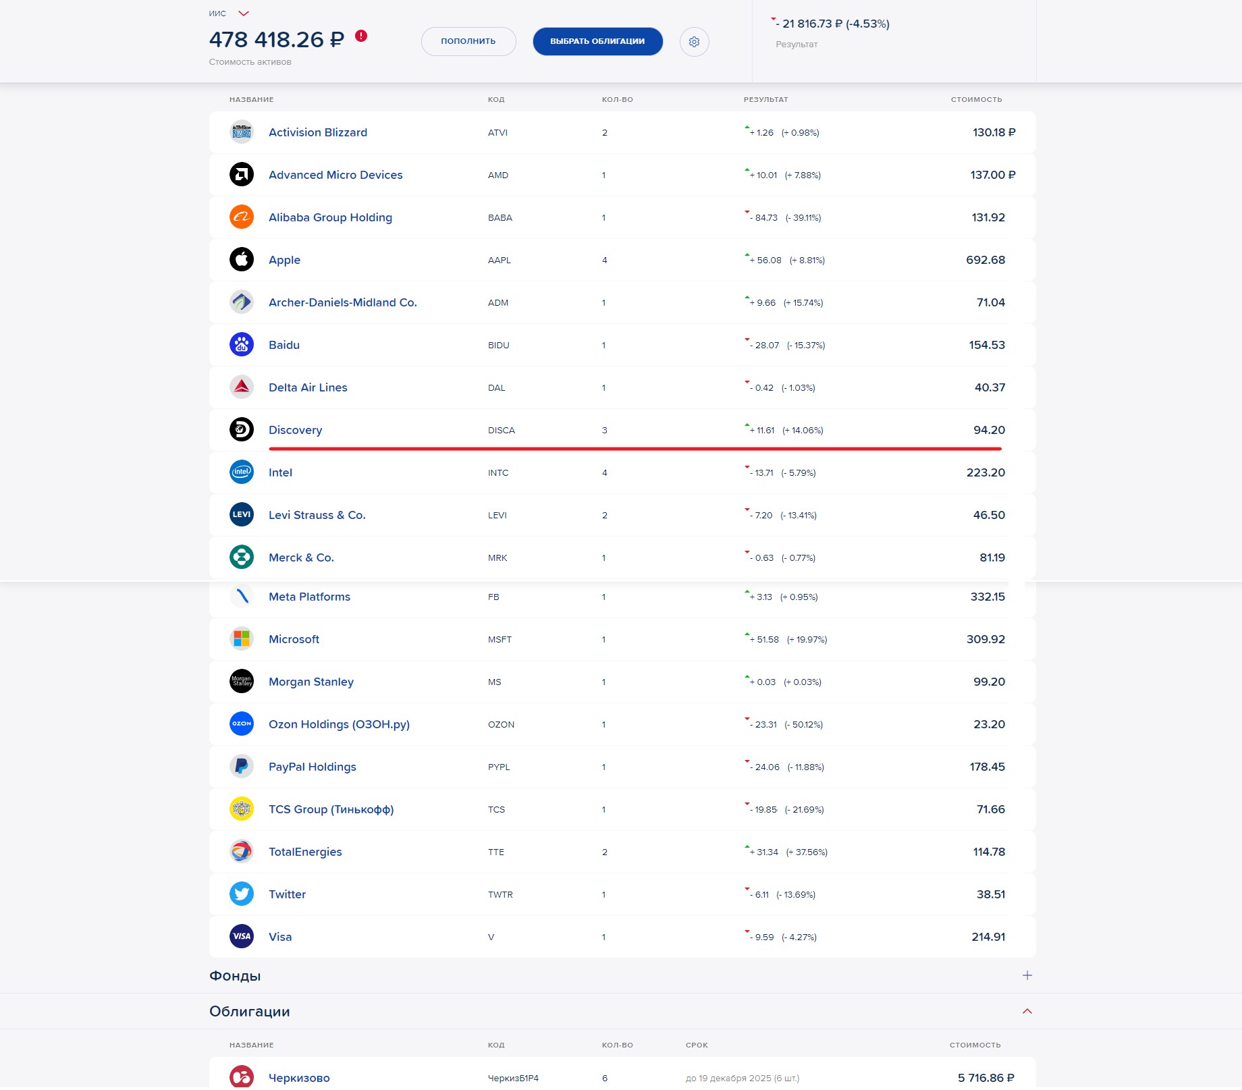Click the Alibaba orange logo icon

(242, 217)
